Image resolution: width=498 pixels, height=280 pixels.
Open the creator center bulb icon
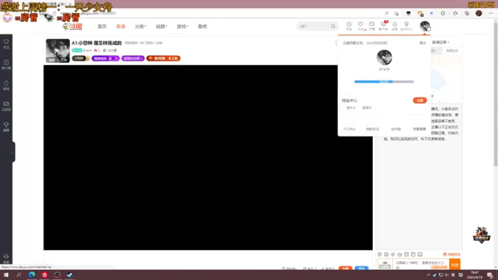coord(406,26)
